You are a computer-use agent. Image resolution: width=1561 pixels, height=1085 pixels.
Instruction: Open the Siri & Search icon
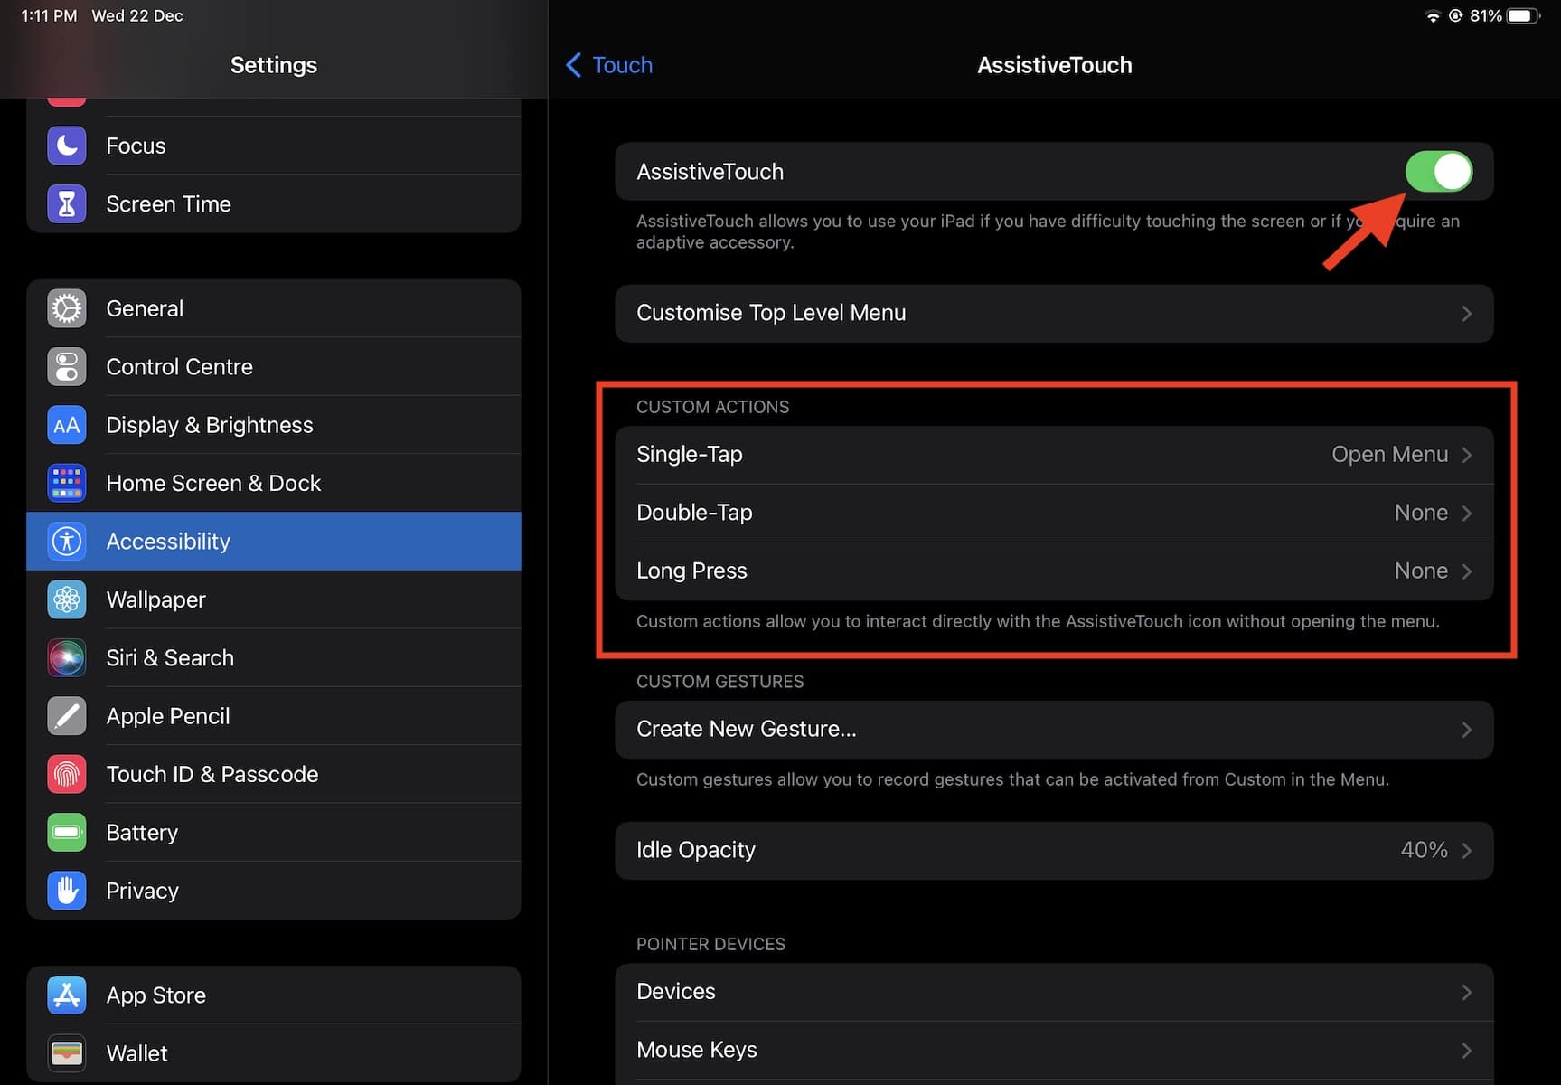[x=66, y=658]
